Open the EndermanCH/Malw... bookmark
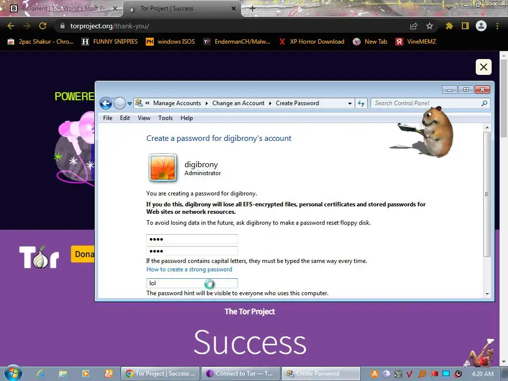This screenshot has height=381, width=508. tap(237, 42)
